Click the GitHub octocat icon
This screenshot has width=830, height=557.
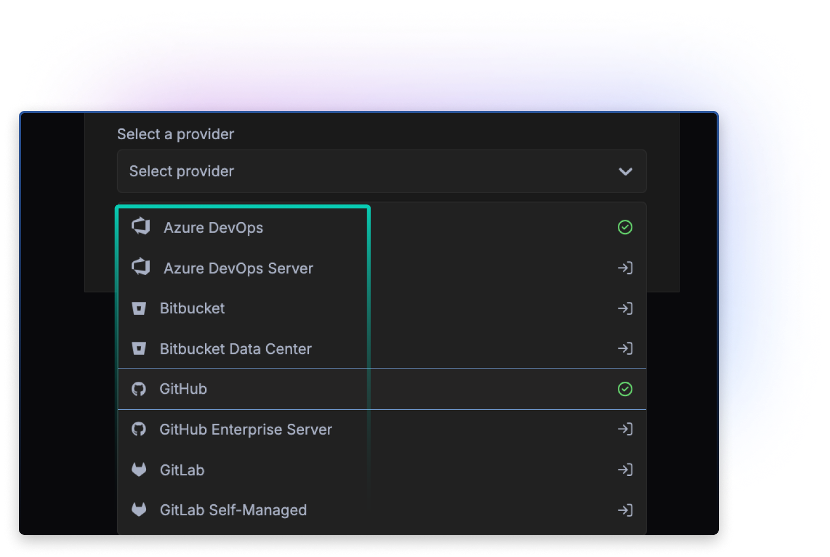139,388
